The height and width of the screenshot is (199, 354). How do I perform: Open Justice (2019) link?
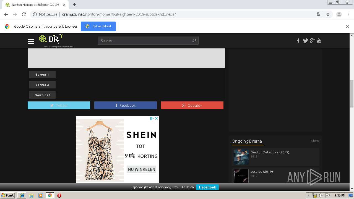[x=262, y=172]
